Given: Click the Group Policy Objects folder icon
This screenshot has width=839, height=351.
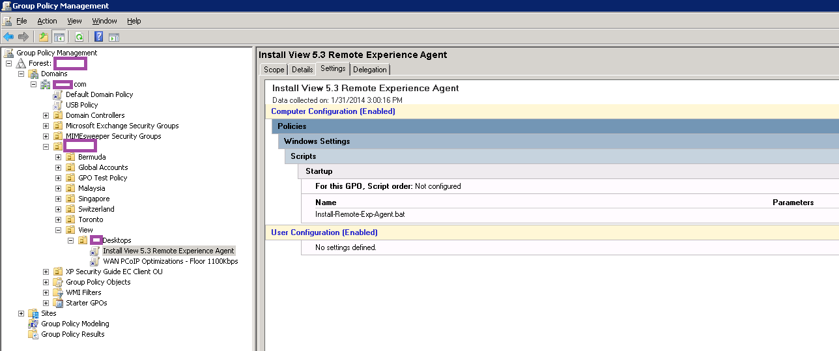Looking at the screenshot, I should coord(58,282).
